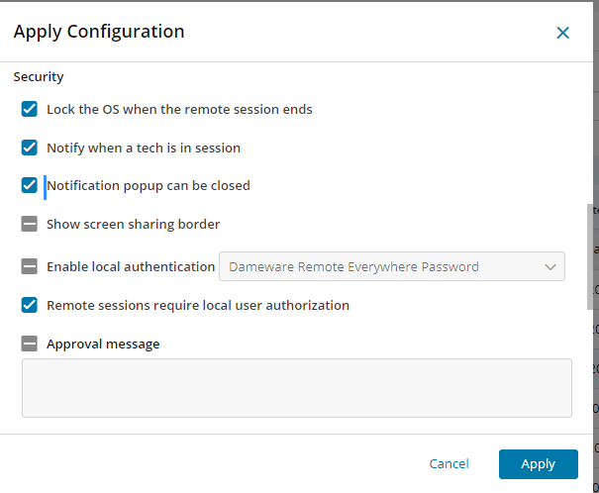Disable the Notification popup can be closed checkbox
The image size is (599, 493).
click(x=30, y=185)
